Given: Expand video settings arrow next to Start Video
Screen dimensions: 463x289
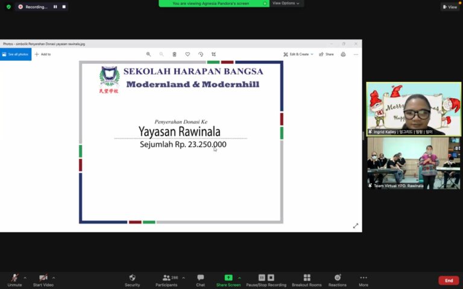Looking at the screenshot, I should [x=54, y=278].
